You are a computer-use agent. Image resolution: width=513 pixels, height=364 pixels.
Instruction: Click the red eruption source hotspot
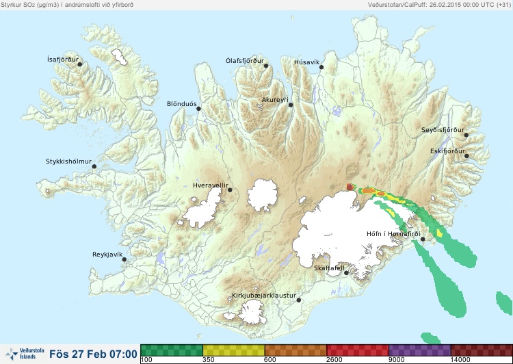pos(350,187)
